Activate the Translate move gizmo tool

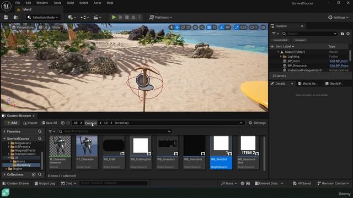pyautogui.click(x=177, y=28)
